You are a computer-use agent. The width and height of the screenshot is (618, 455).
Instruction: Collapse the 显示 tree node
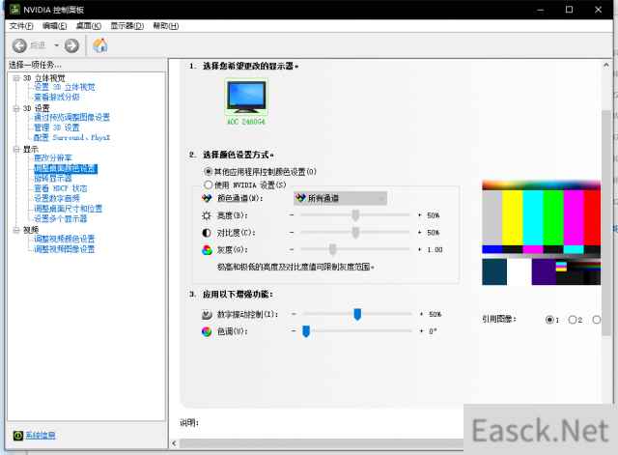(x=15, y=150)
